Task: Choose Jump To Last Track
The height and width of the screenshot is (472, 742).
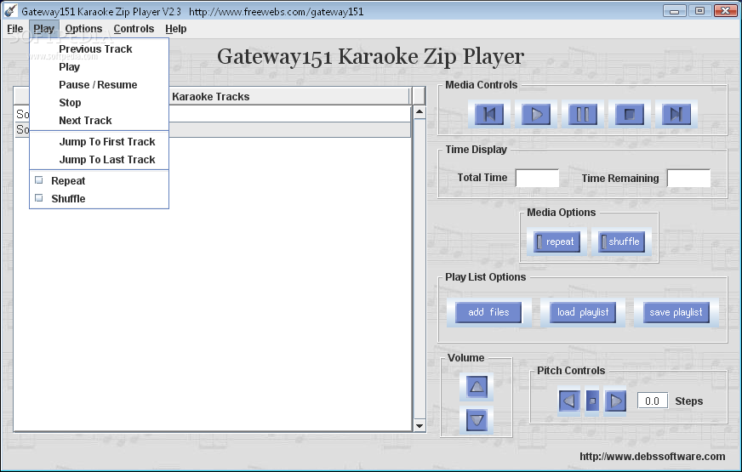Action: click(x=99, y=160)
